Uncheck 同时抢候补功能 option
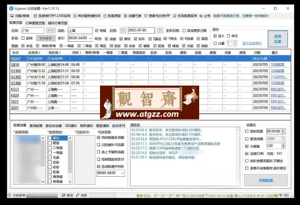The width and height of the screenshot is (300, 205). (98, 137)
